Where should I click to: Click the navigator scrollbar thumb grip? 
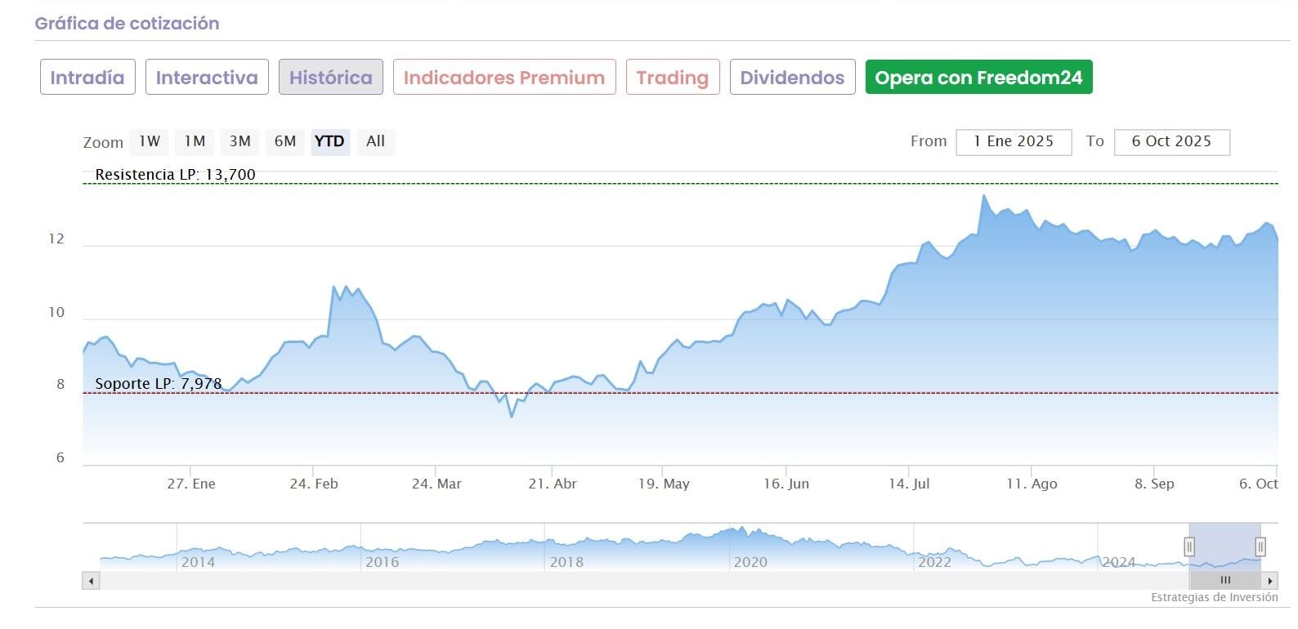1224,581
